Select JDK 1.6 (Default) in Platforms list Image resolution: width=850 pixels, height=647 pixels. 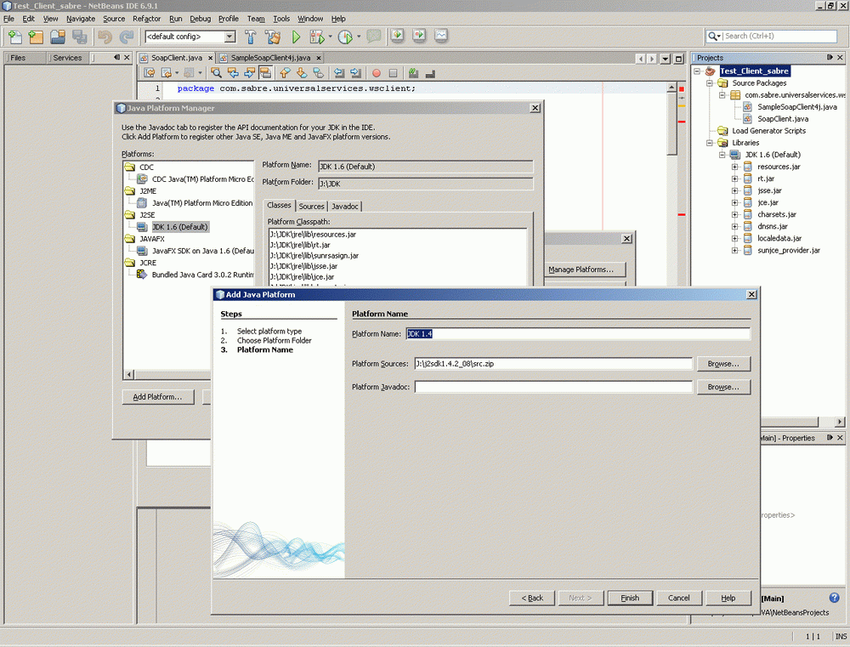179,227
